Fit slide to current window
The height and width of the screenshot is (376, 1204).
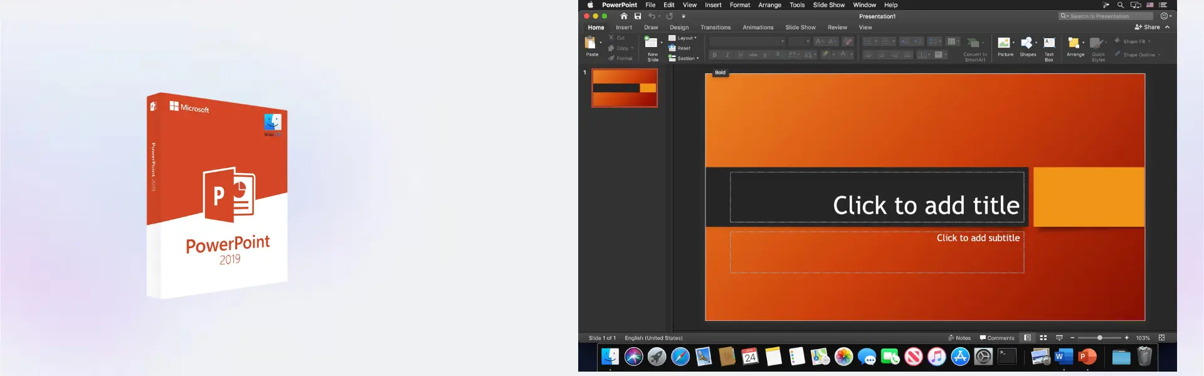(x=1161, y=338)
